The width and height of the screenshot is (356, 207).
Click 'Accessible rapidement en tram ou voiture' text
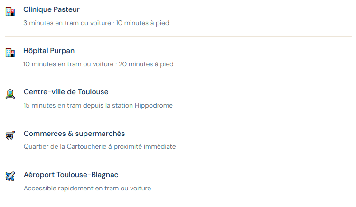point(87,188)
